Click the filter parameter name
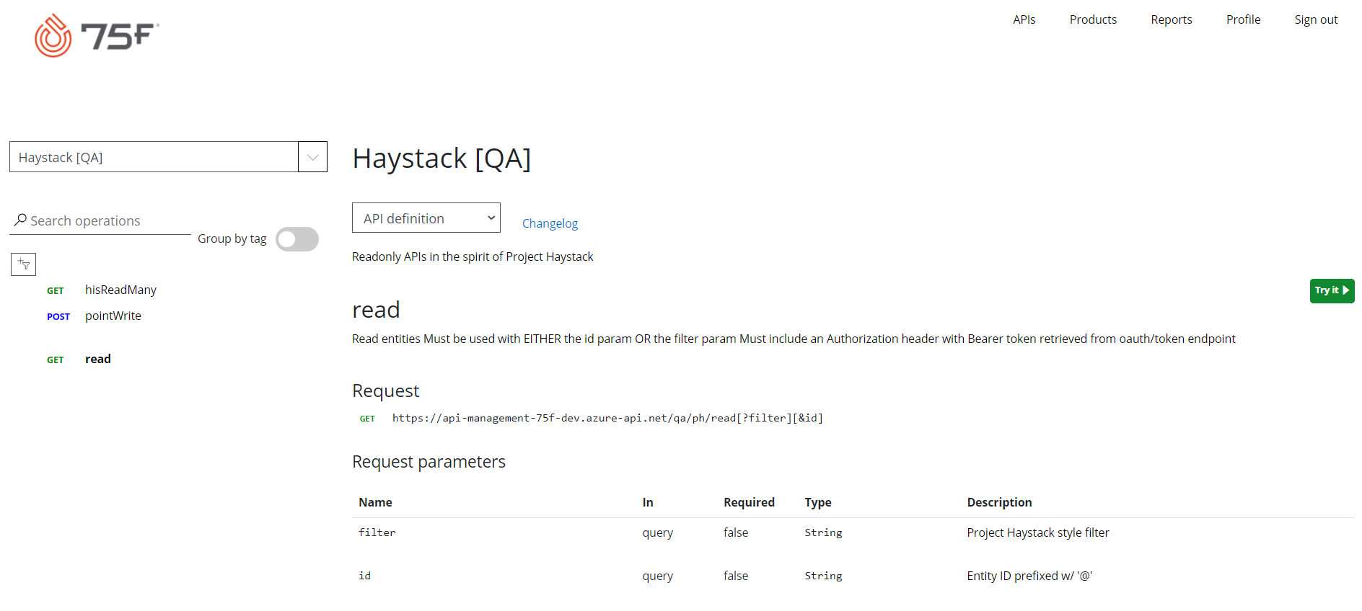 tap(377, 532)
